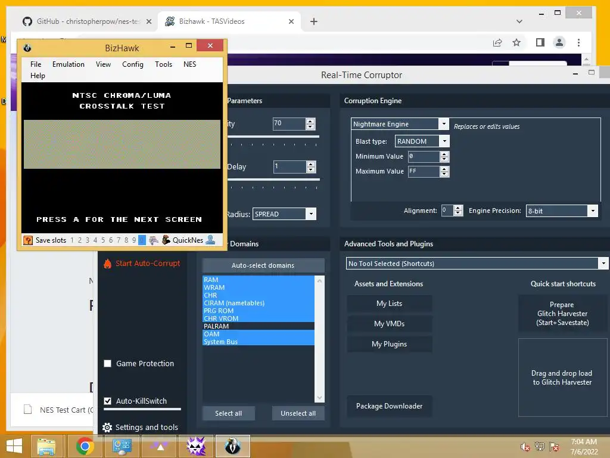Viewport: 610px width, 458px height.
Task: Click the Settings and tools gear icon
Action: pos(107,427)
